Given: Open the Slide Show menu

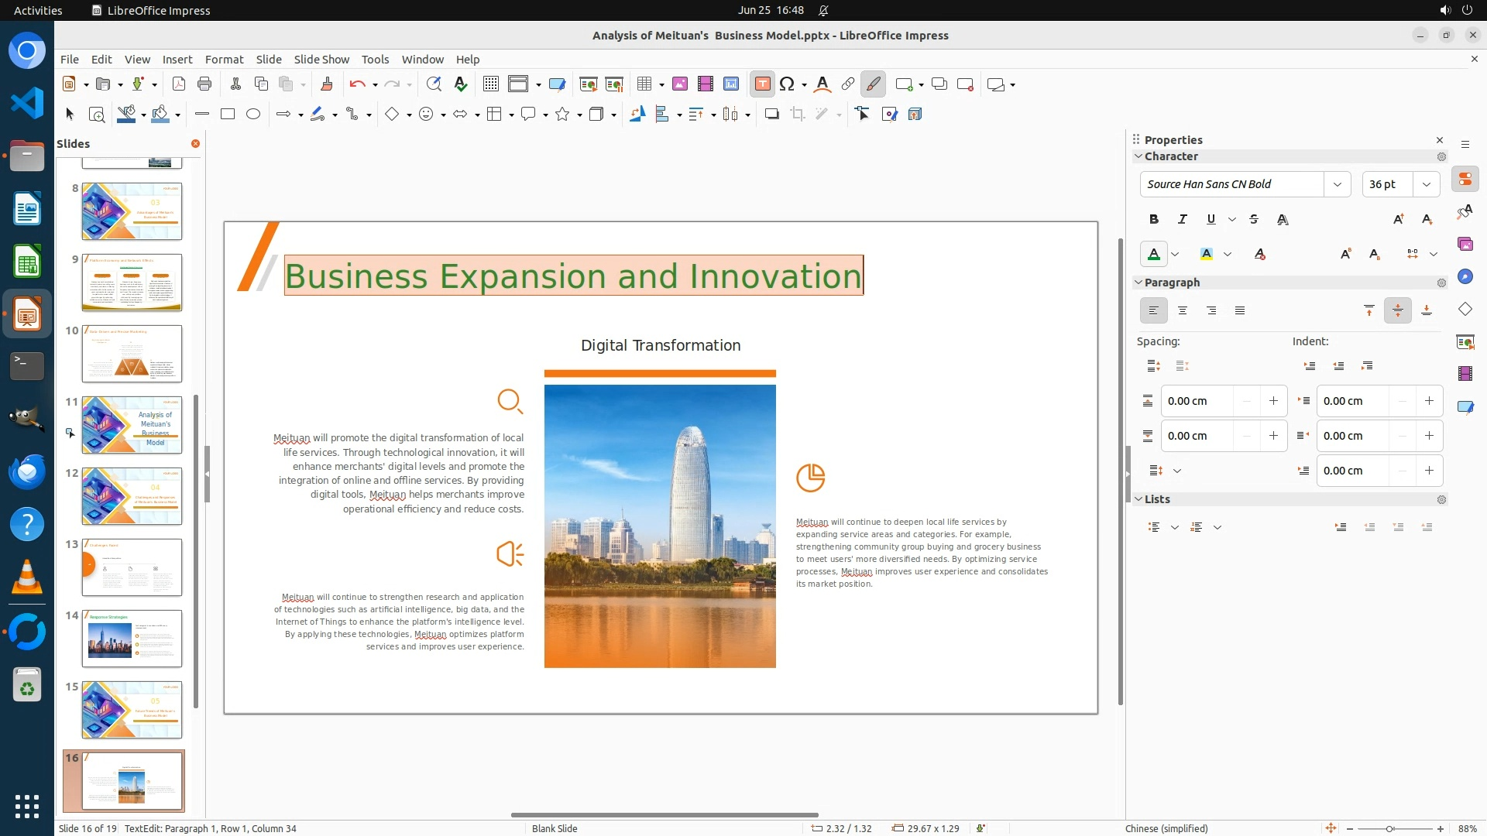Looking at the screenshot, I should (x=321, y=60).
